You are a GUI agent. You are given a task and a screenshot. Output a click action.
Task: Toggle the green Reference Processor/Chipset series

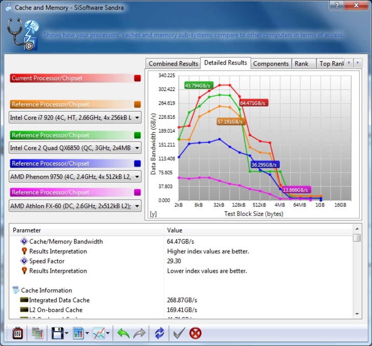[137, 135]
